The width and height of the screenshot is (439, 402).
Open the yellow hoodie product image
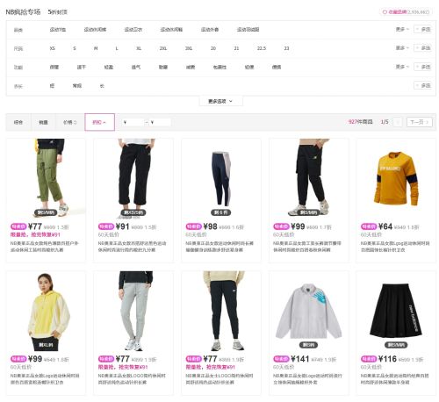(46, 311)
